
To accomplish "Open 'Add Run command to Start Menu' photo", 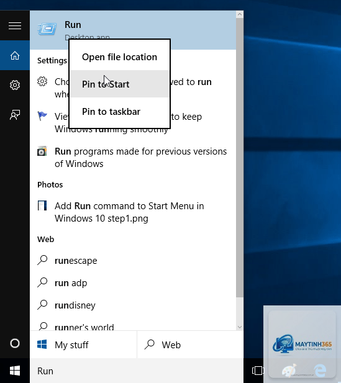I will pos(133,212).
